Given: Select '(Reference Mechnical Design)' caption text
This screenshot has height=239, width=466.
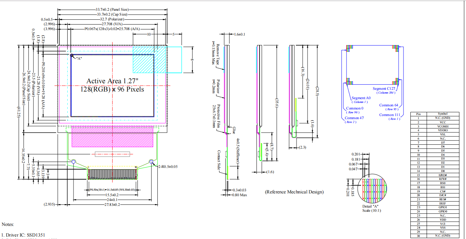Looking at the screenshot, I should click(294, 192).
